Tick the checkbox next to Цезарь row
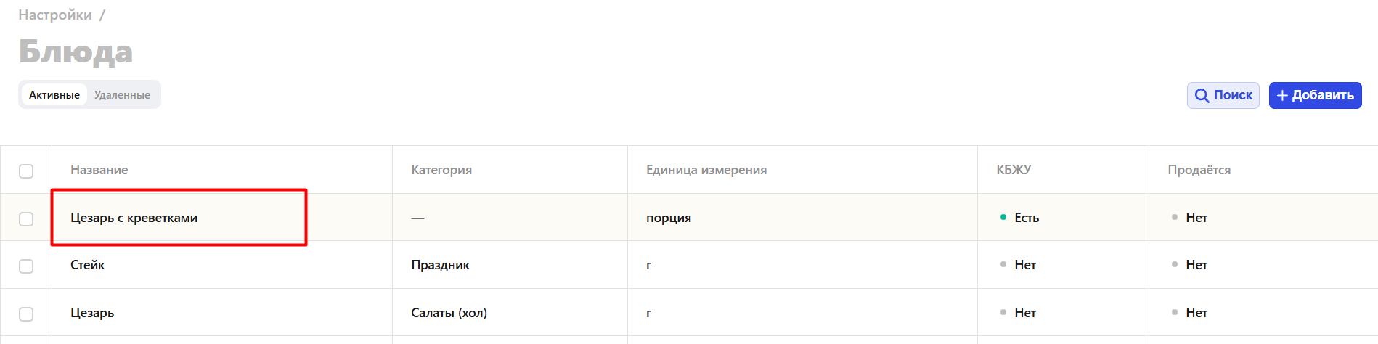This screenshot has height=344, width=1378. coord(26,314)
